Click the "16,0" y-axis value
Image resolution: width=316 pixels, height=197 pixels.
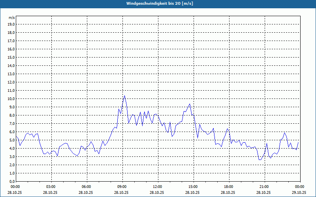[x=11, y=49]
